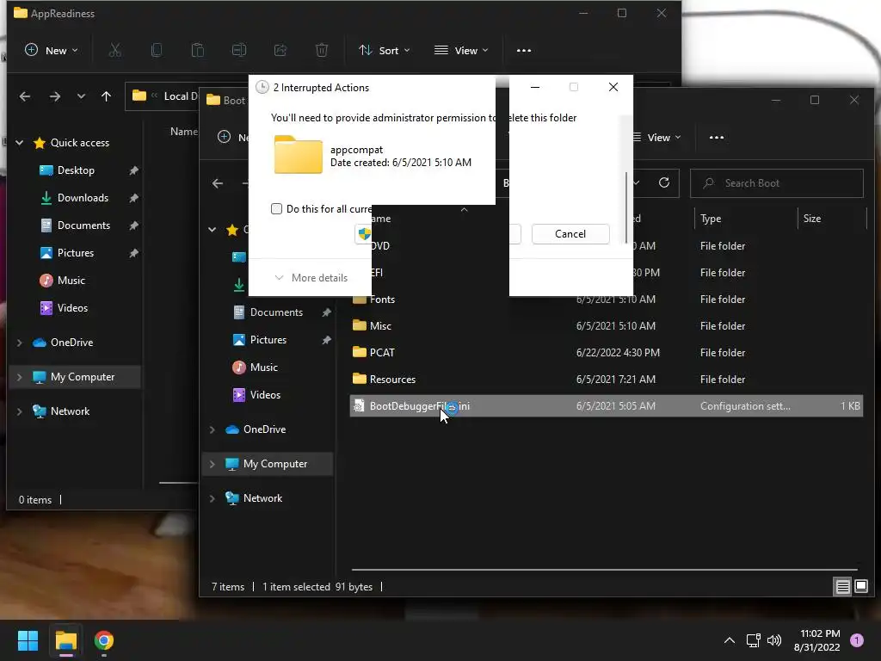Screen dimensions: 881x661
Task: Click the Cut icon in AppReadiness toolbar
Action: coord(114,51)
